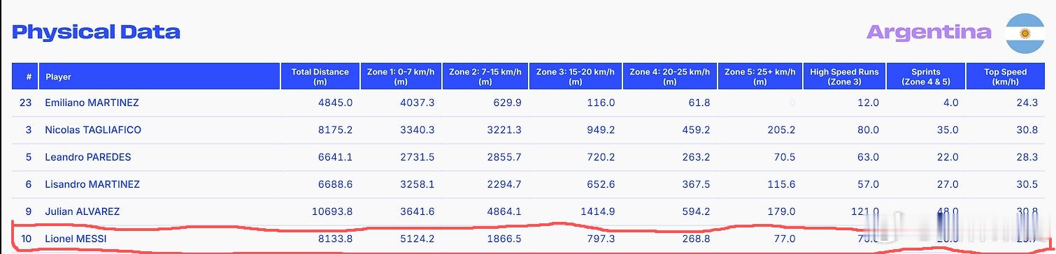Click Tagliafico high speed runs 80.0
This screenshot has height=254, width=1056.
tap(868, 130)
